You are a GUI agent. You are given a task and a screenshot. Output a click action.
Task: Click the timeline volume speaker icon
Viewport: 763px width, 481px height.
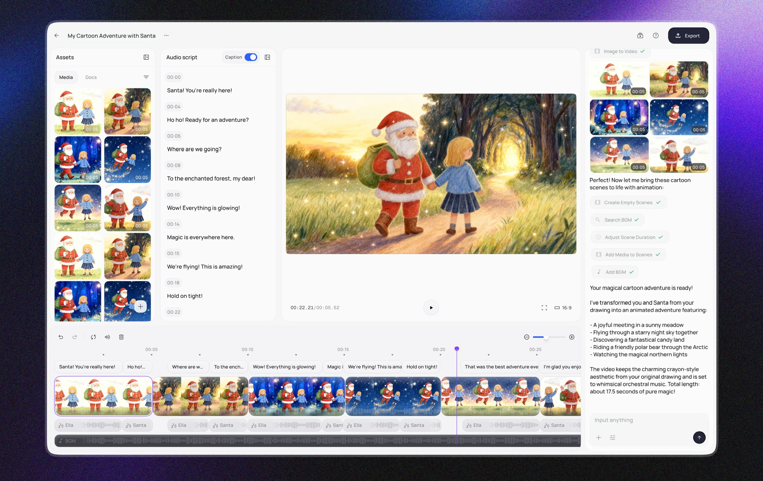tap(107, 337)
